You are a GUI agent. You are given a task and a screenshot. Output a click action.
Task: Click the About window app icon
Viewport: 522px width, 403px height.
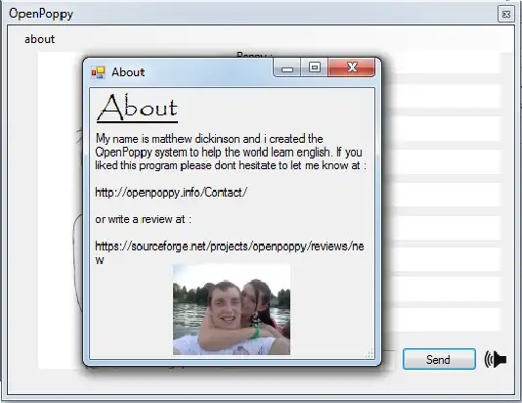coord(98,72)
